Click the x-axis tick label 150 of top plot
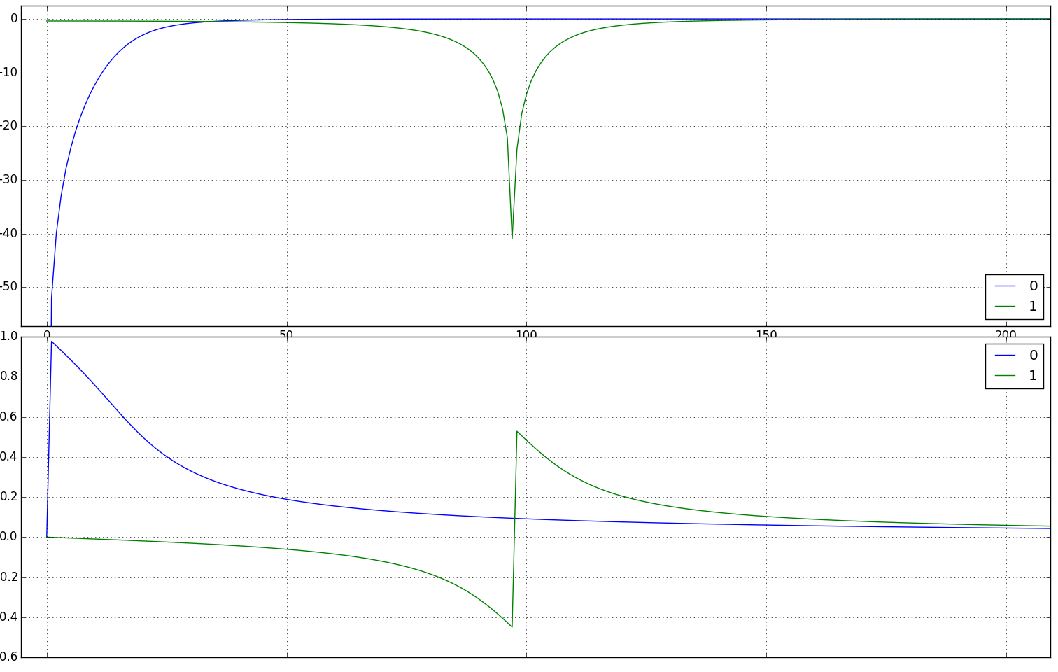This screenshot has height=672, width=1058. [x=766, y=334]
